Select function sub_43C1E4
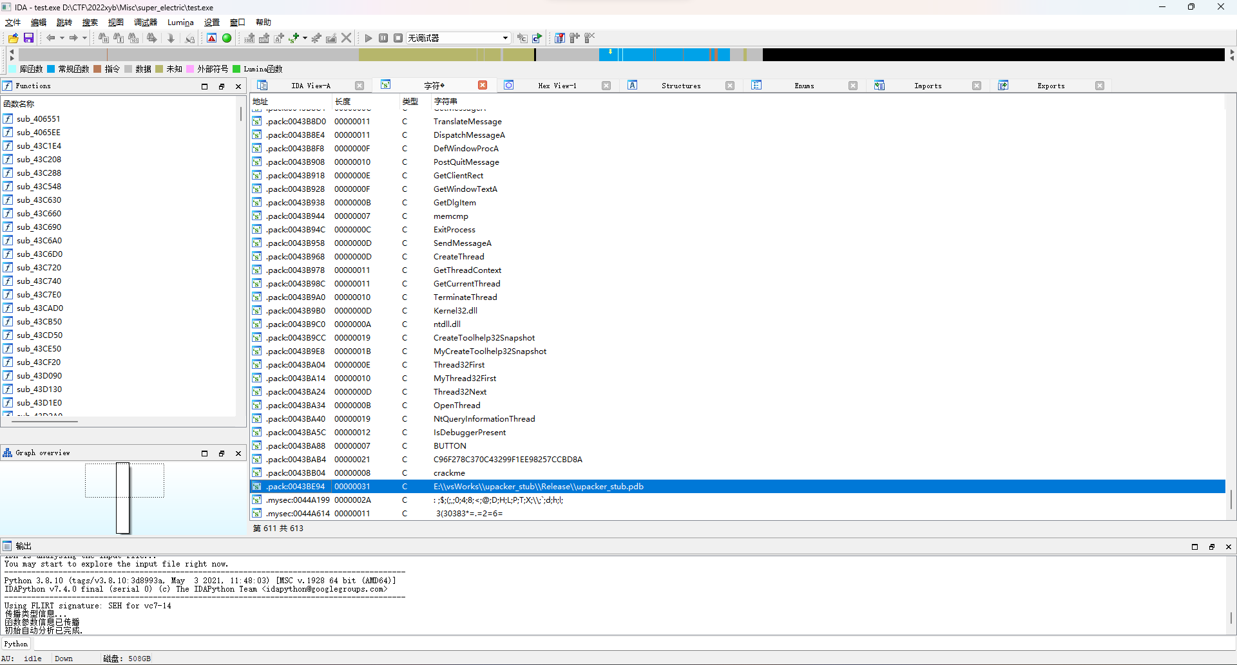This screenshot has width=1237, height=665. click(x=120, y=145)
